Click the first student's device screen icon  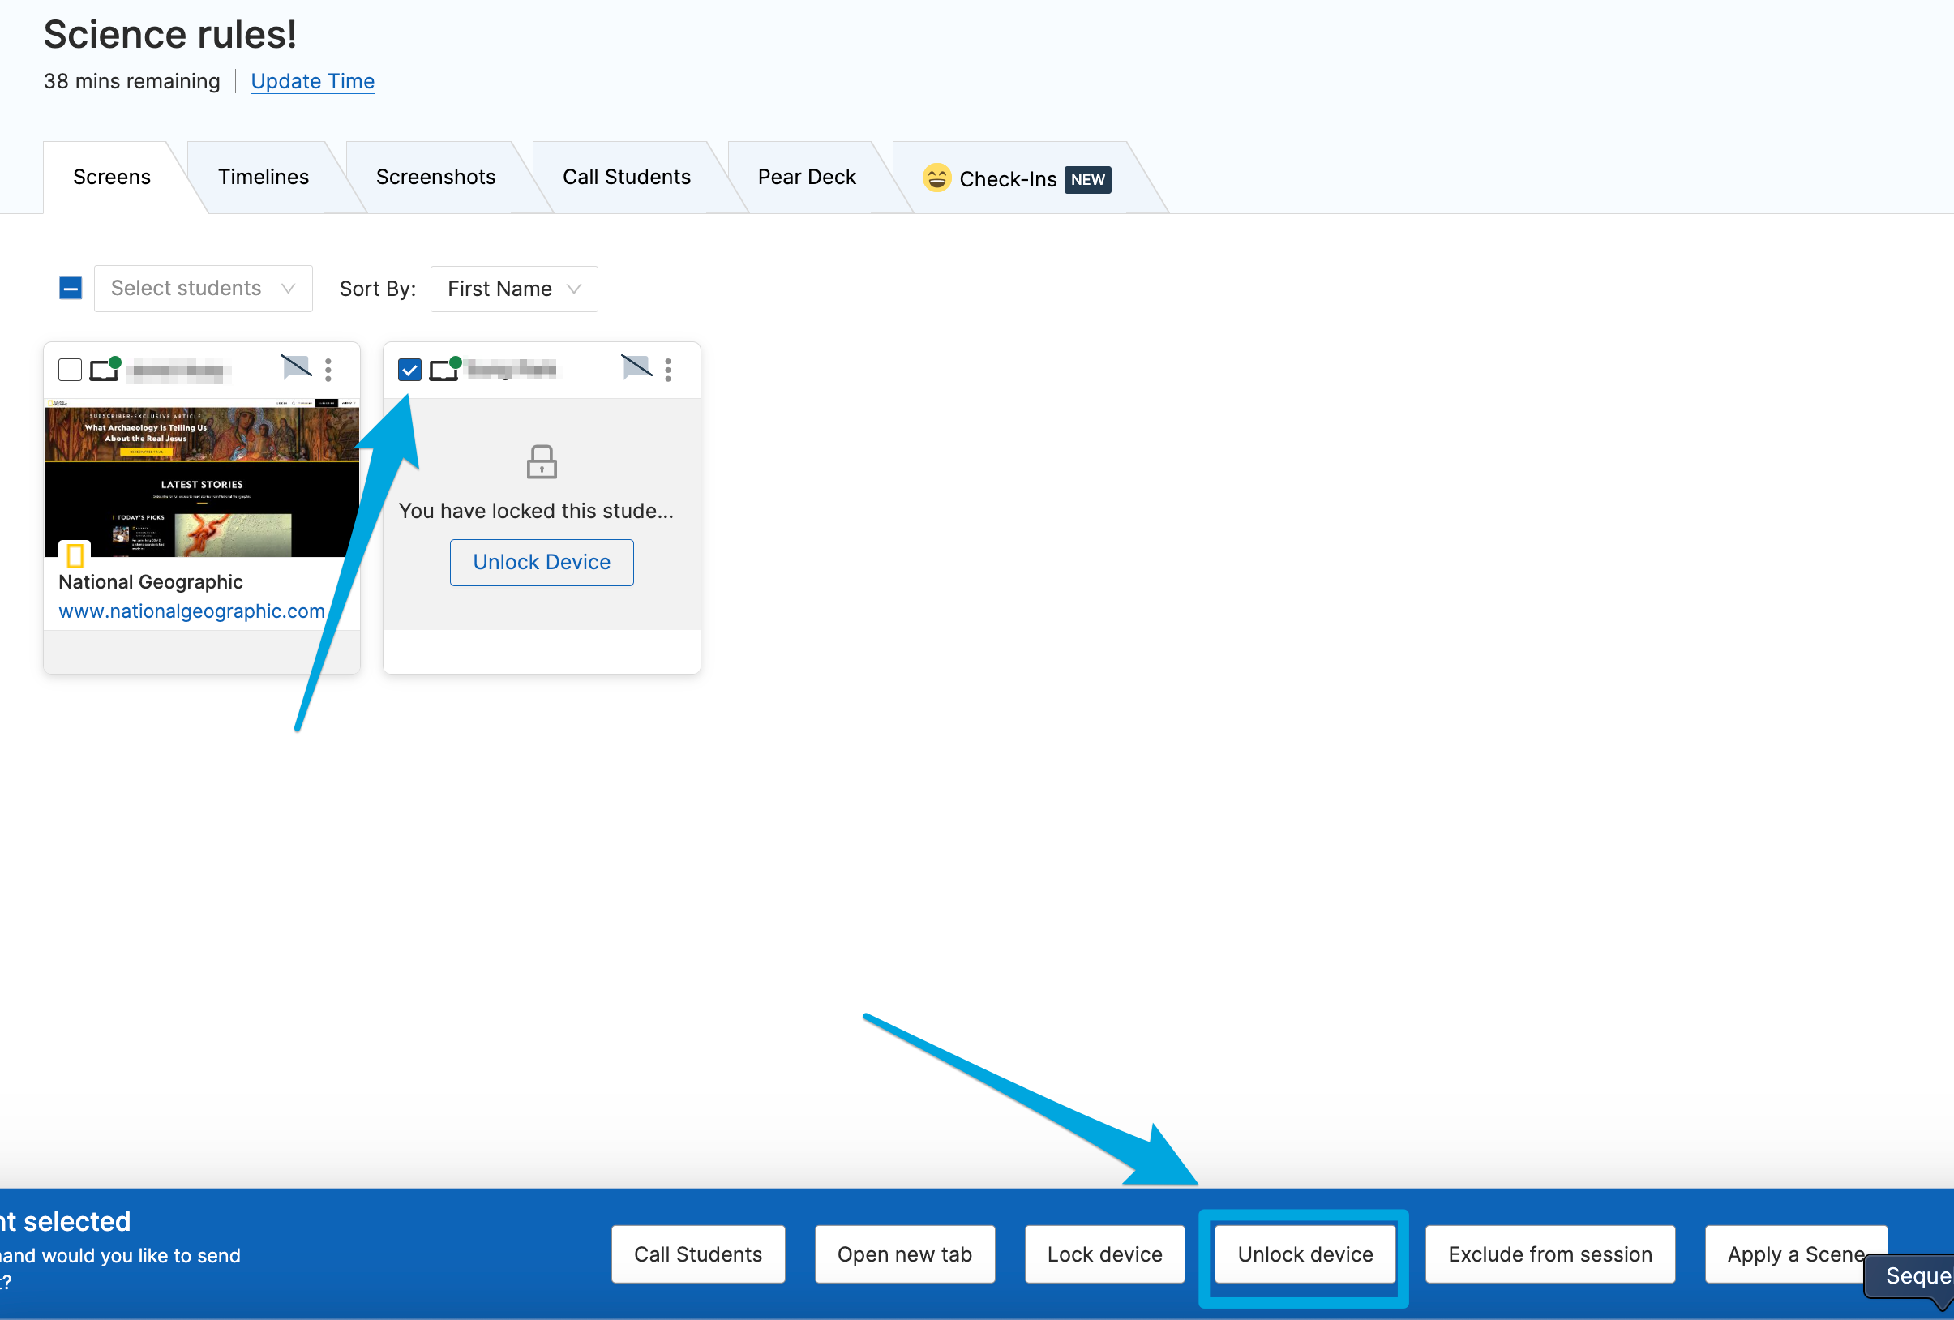(105, 370)
